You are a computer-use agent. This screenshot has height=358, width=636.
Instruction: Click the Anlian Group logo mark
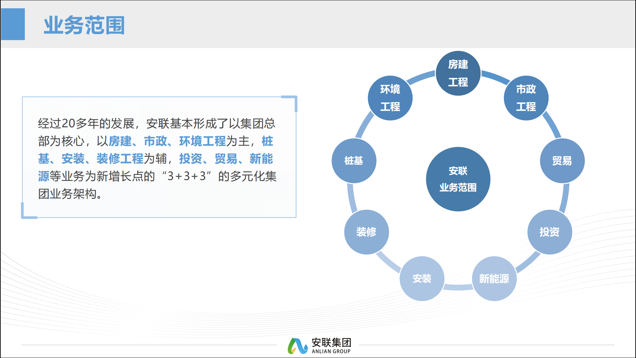point(298,346)
